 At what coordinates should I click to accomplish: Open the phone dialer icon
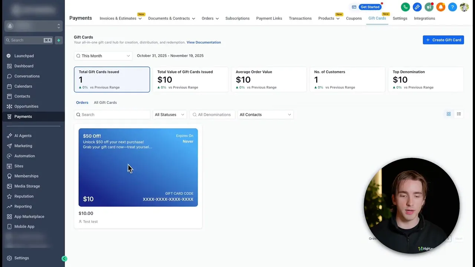click(x=405, y=7)
